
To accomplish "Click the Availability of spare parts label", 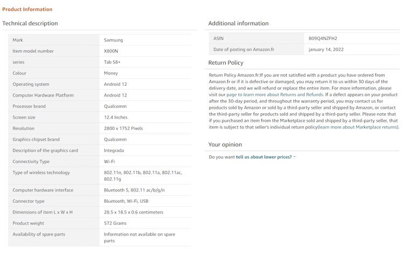I will (39, 234).
